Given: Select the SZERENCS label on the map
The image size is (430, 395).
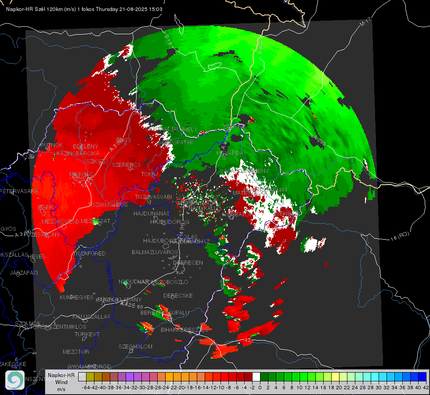Looking at the screenshot, I should point(126,165).
